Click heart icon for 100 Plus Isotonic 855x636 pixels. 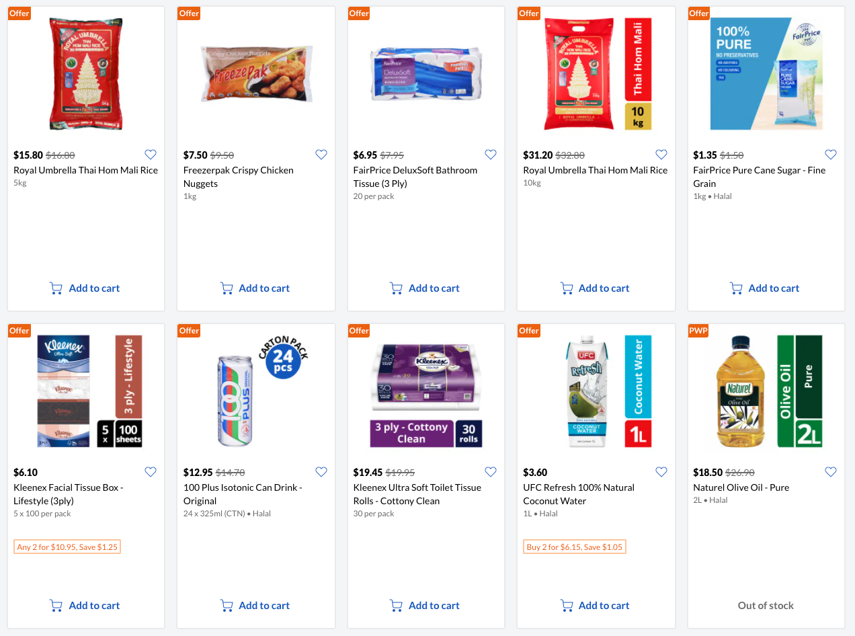(321, 472)
